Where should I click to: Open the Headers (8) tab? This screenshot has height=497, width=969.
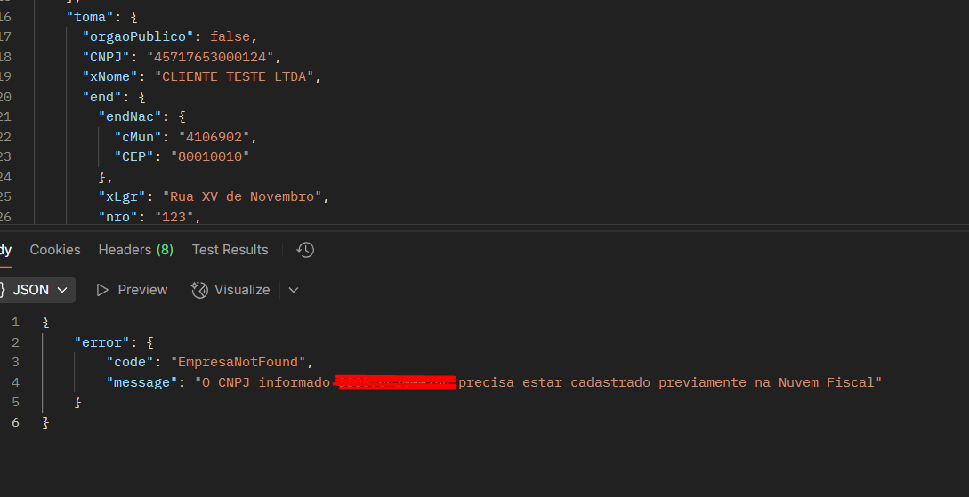point(135,250)
